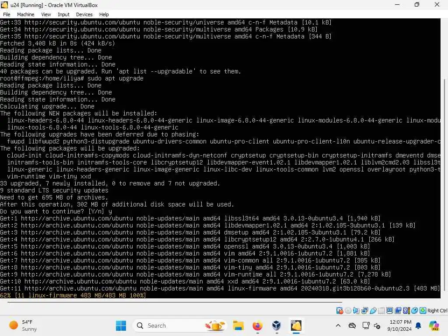
Task: Click the VirtualBox window title icon
Action: pyautogui.click(x=4, y=5)
